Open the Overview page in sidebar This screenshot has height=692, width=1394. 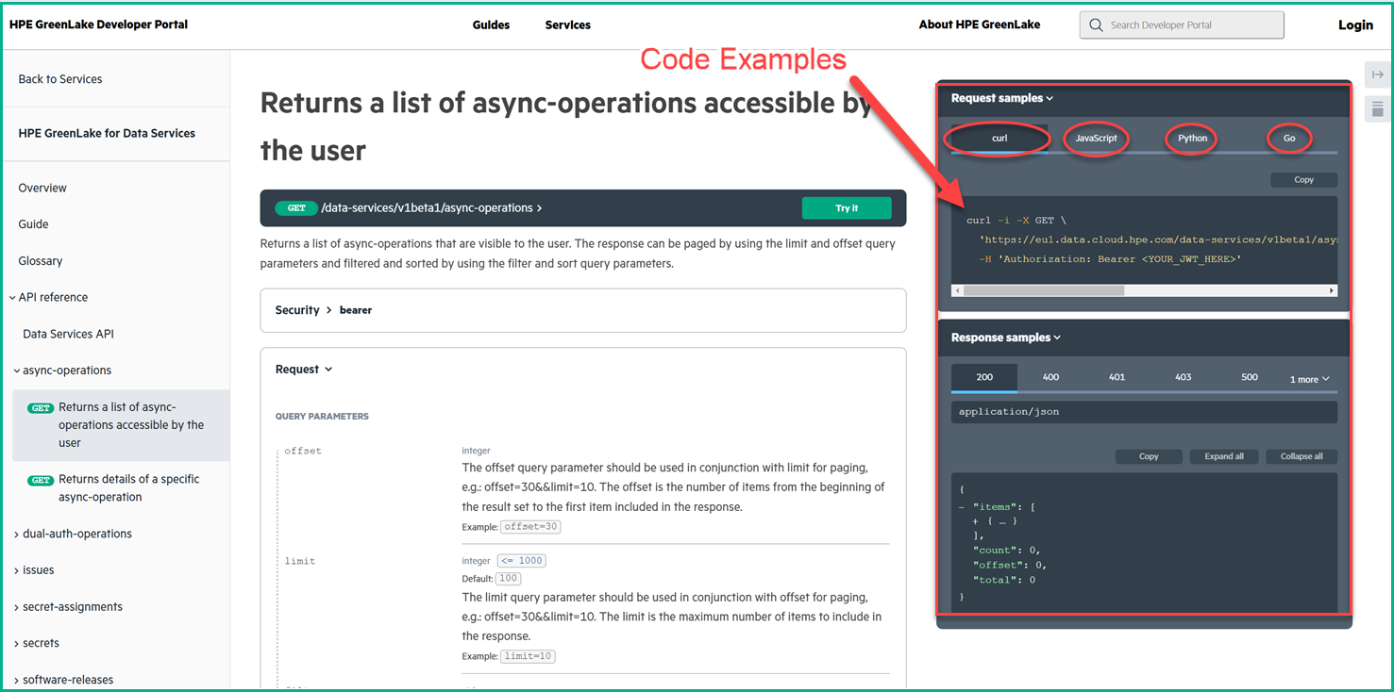click(42, 189)
